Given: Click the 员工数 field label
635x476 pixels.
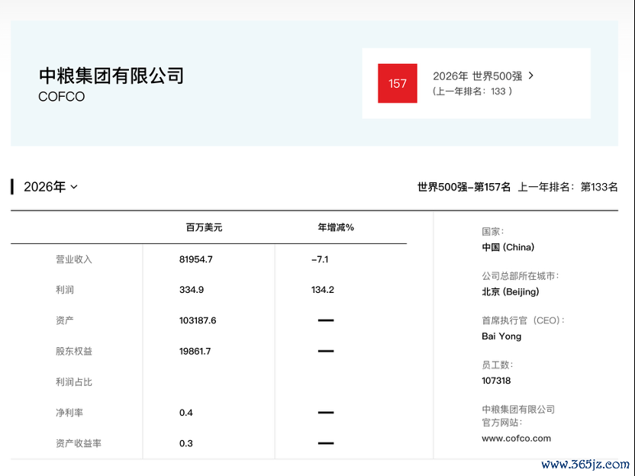Looking at the screenshot, I should (497, 365).
